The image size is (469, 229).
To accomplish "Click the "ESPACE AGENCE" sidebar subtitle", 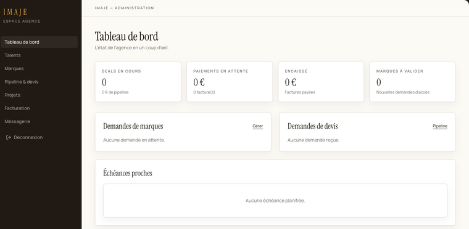I will (22, 21).
